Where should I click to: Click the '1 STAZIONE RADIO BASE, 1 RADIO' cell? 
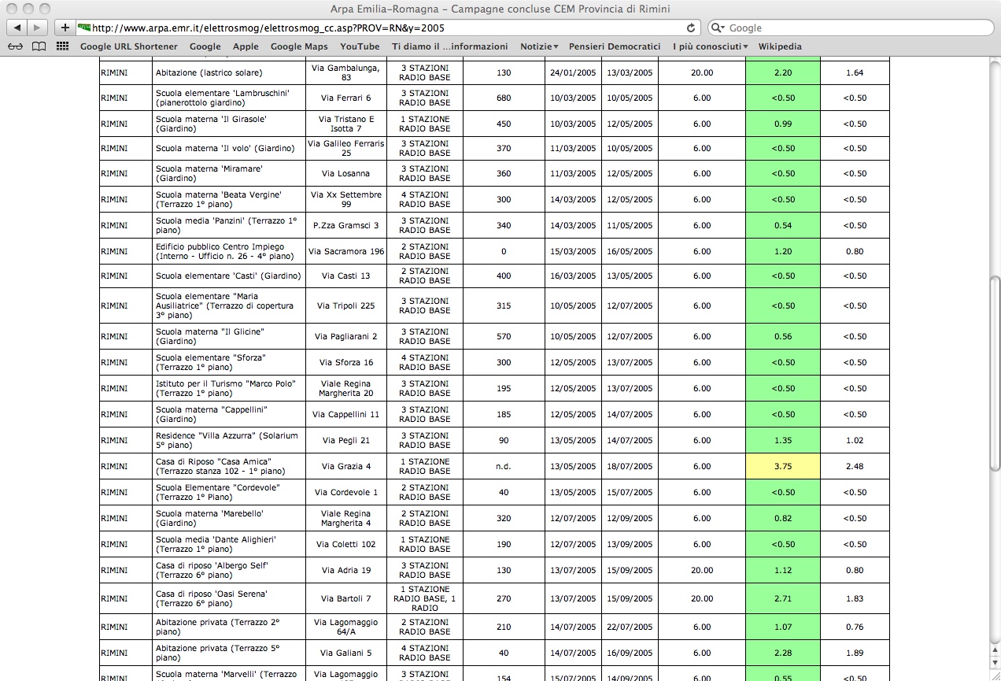click(x=425, y=598)
